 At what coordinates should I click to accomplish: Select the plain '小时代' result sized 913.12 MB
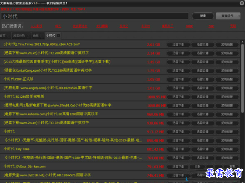click(9, 132)
